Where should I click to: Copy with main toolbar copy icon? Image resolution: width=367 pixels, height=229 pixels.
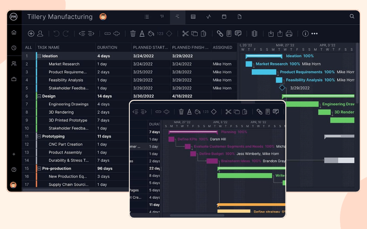click(x=195, y=33)
